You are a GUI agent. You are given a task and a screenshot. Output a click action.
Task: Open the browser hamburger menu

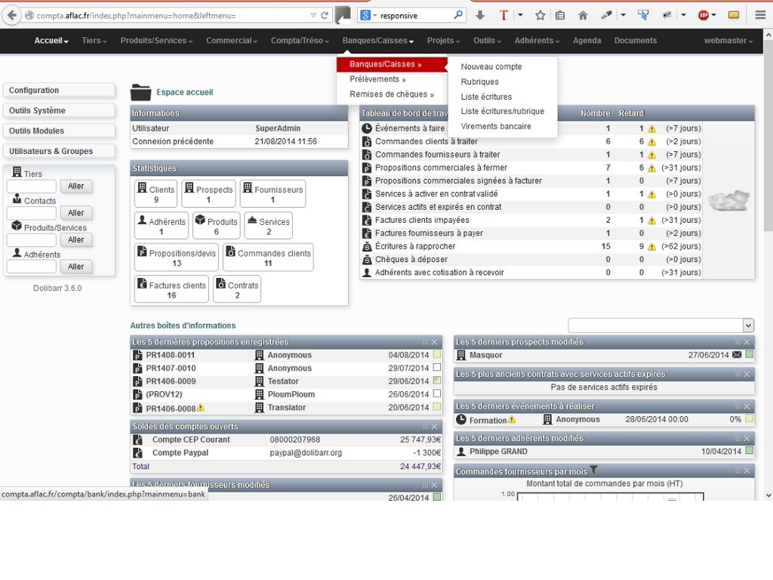point(760,15)
